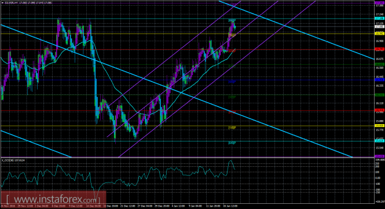Click the lower red price level tag
Screen dimensions: 385x209
coord(380,110)
